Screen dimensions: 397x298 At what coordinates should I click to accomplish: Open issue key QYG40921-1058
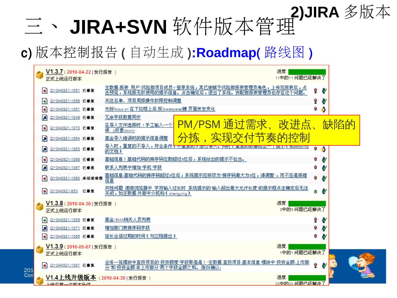(65, 101)
